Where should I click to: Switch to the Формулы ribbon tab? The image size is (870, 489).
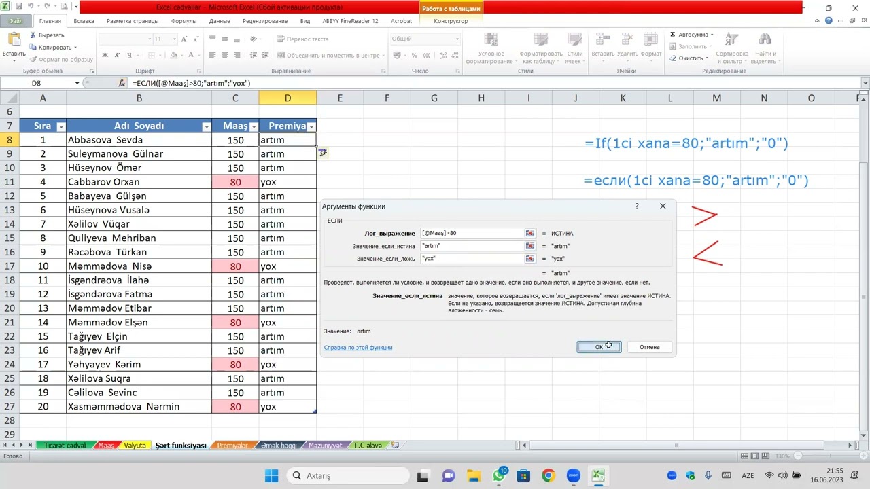point(184,21)
